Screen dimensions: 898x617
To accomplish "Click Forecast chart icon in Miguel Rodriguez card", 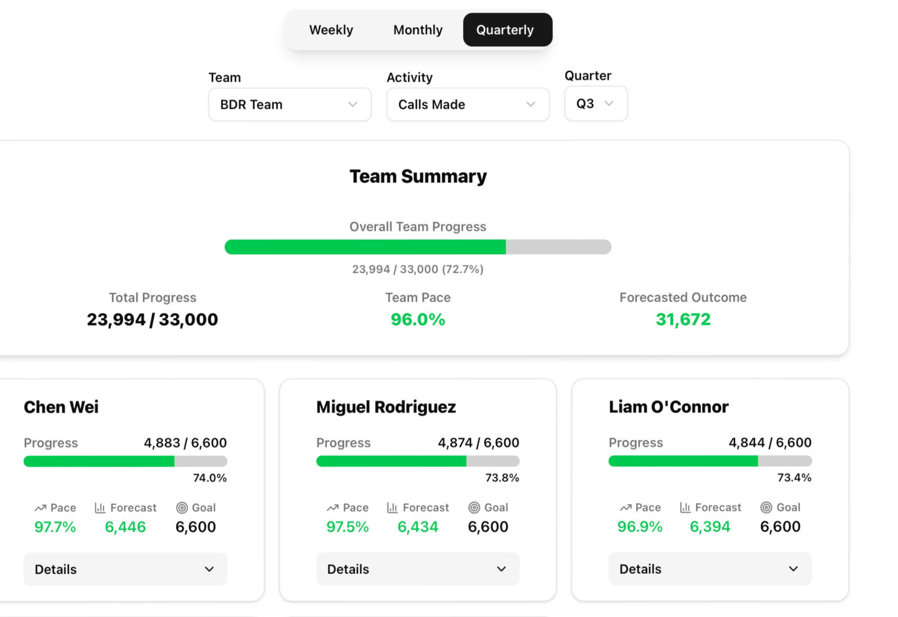I will pos(392,508).
